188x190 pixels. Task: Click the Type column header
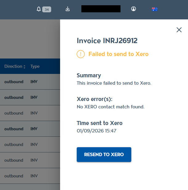35,67
